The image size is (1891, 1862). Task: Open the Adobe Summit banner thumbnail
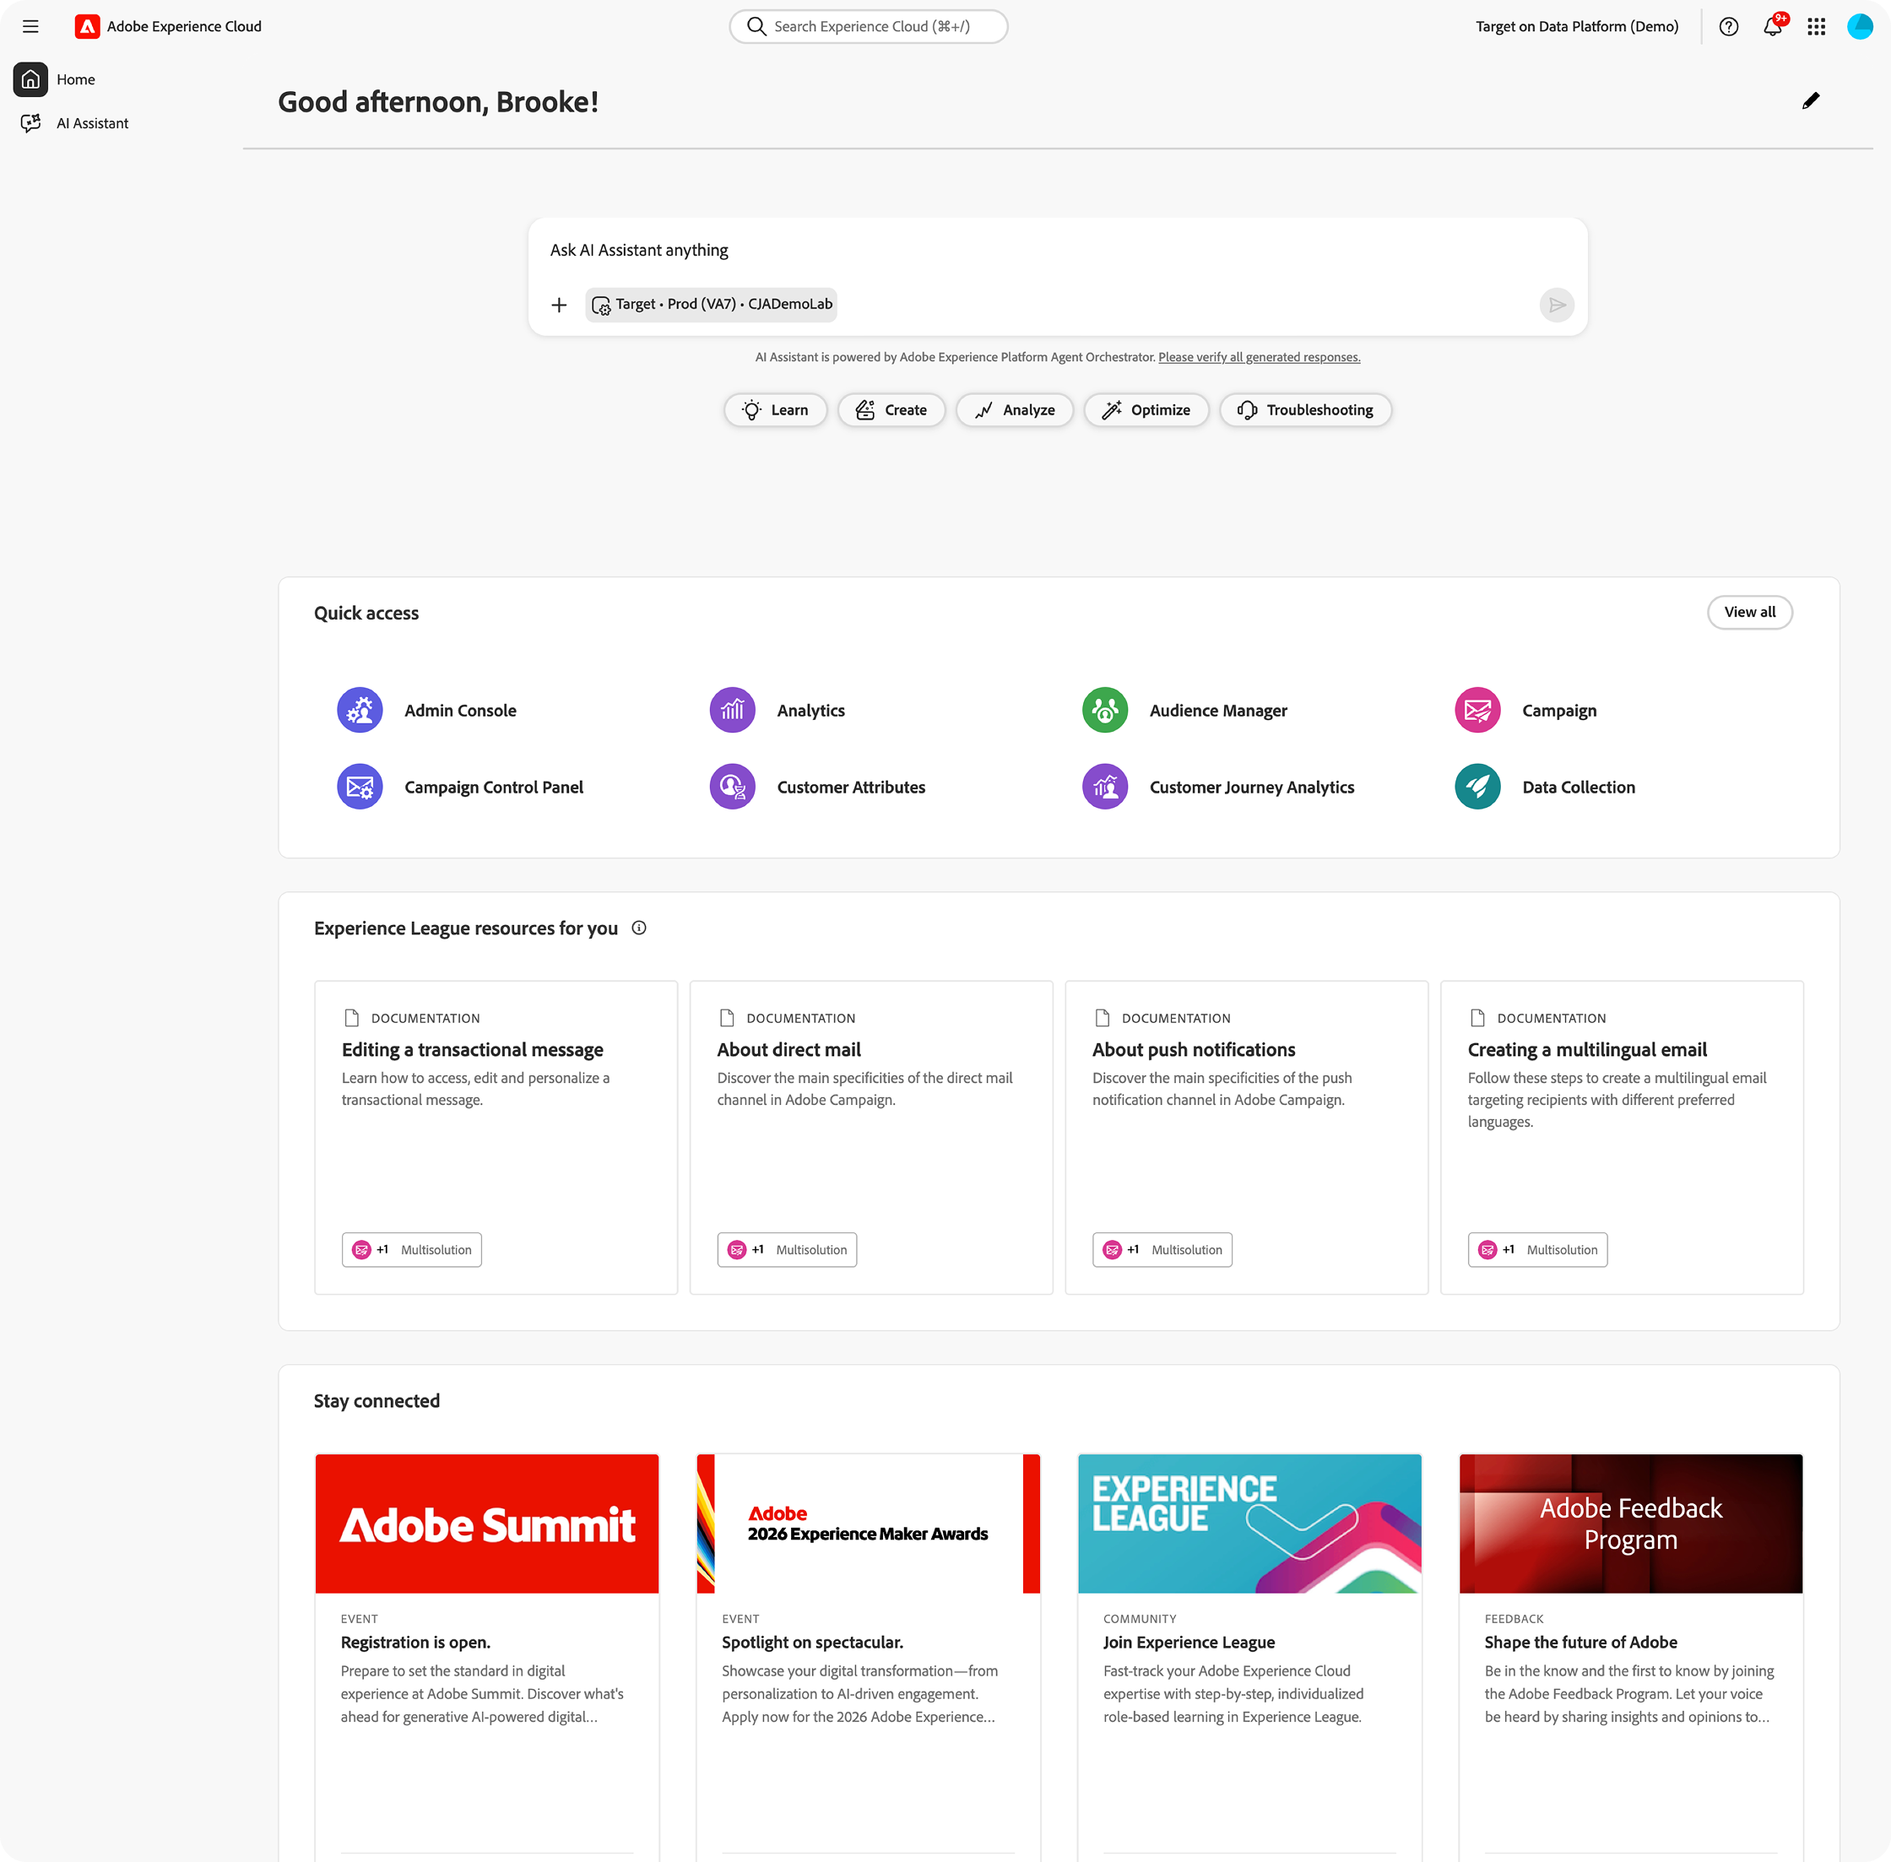[487, 1524]
